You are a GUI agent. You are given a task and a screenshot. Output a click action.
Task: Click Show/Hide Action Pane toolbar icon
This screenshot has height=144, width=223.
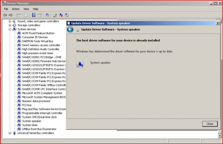(40, 15)
